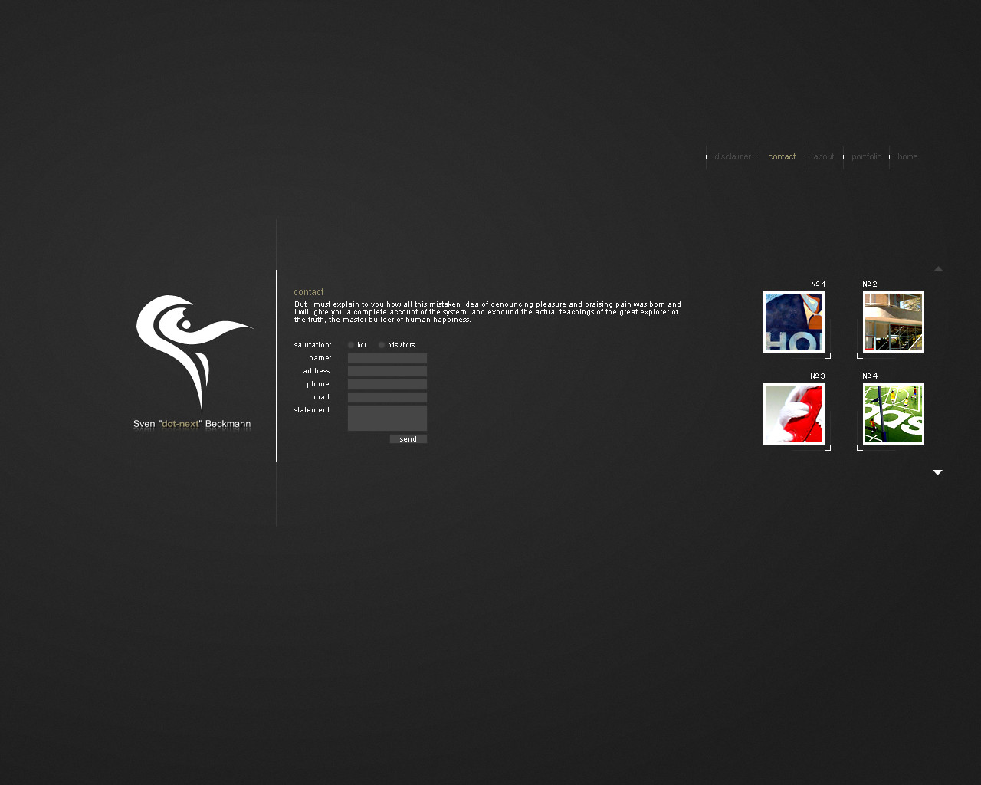Open the portfolio section
The image size is (981, 785).
pos(867,157)
